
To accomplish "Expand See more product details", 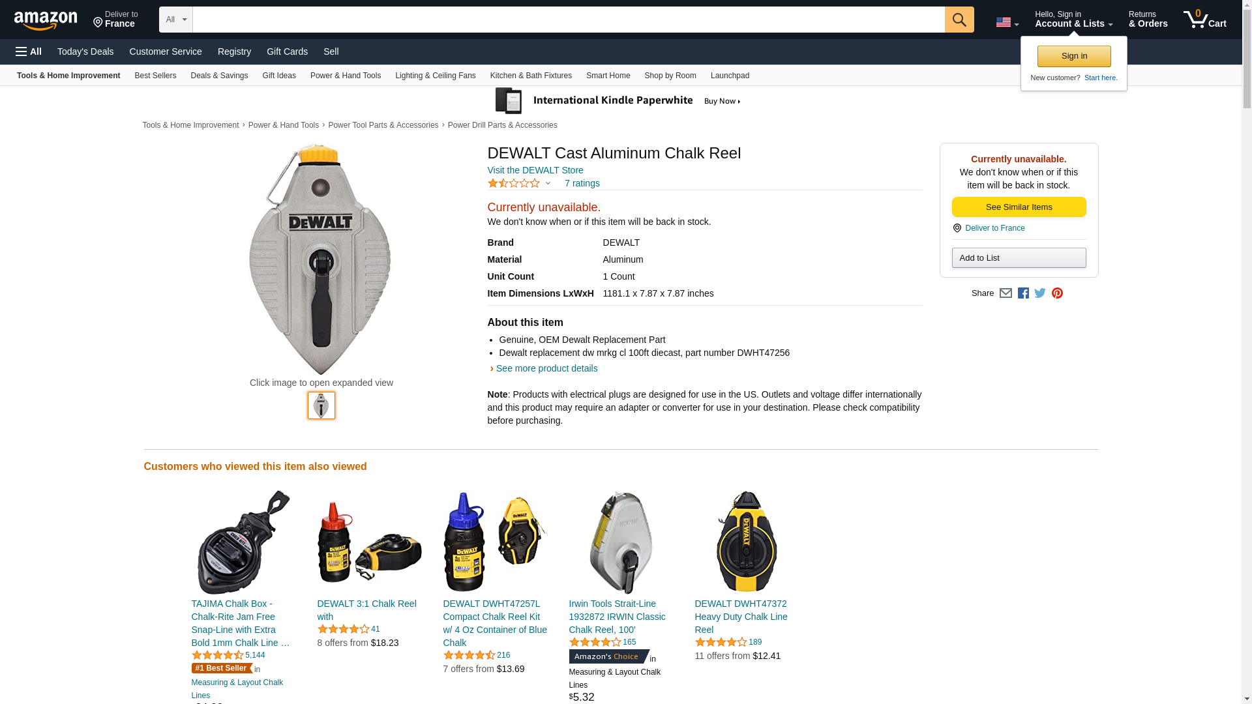I will [x=546, y=368].
